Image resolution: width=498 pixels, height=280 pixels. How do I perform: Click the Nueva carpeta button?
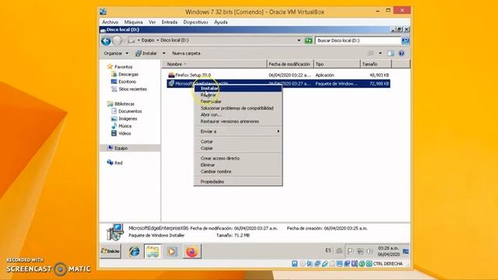(186, 54)
